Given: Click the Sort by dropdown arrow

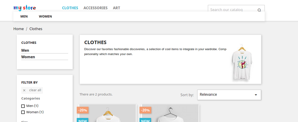Looking at the screenshot, I should click(x=256, y=95).
